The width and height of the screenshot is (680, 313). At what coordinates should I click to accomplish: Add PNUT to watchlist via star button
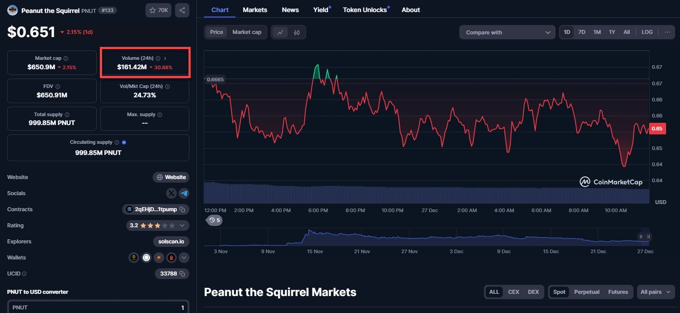(x=158, y=10)
